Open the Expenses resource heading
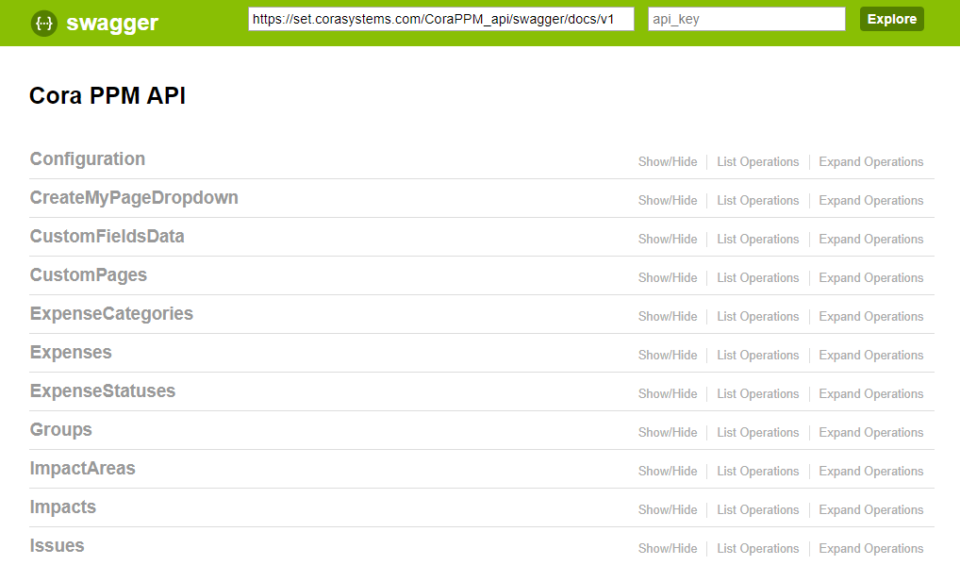Image resolution: width=960 pixels, height=565 pixels. [x=71, y=353]
